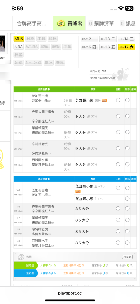
Task: Open the 訊息 tab
Action: coord(128,23)
